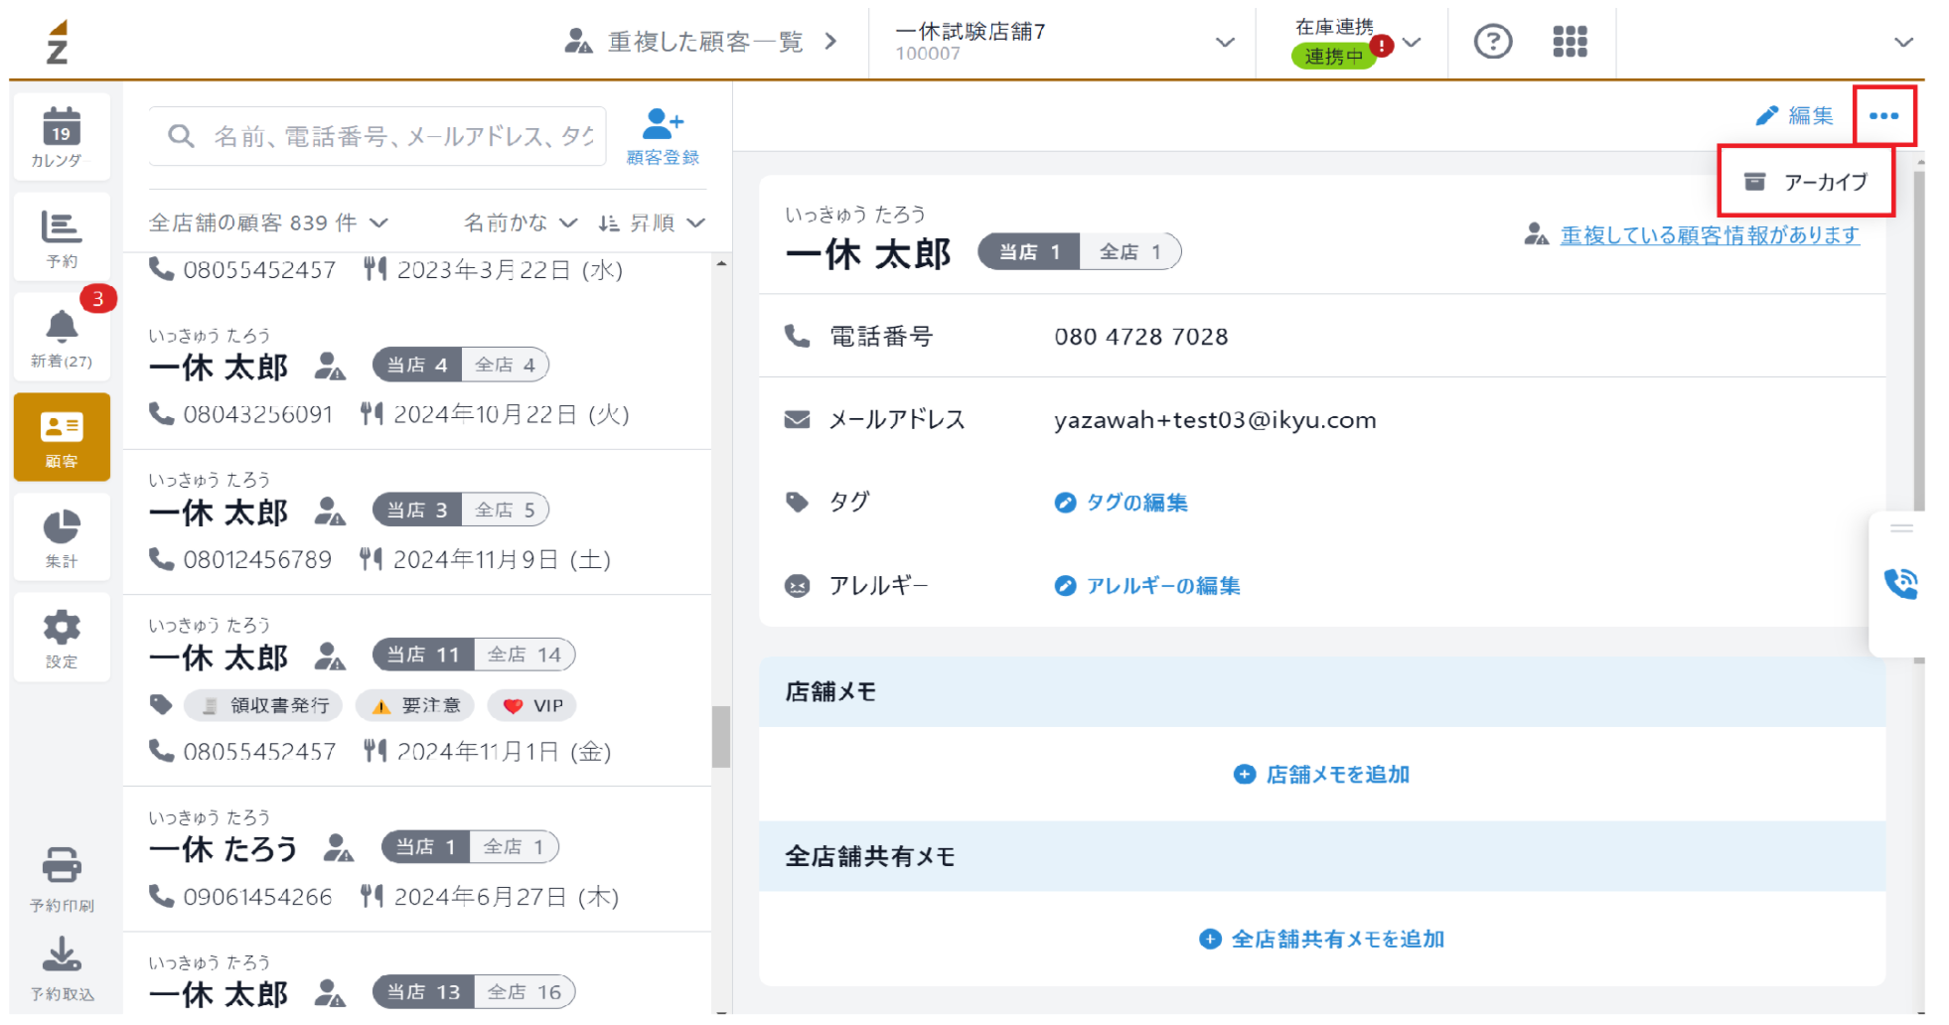The width and height of the screenshot is (1949, 1025).
Task: Open 重複している顧客情報があります link
Action: [x=1710, y=235]
